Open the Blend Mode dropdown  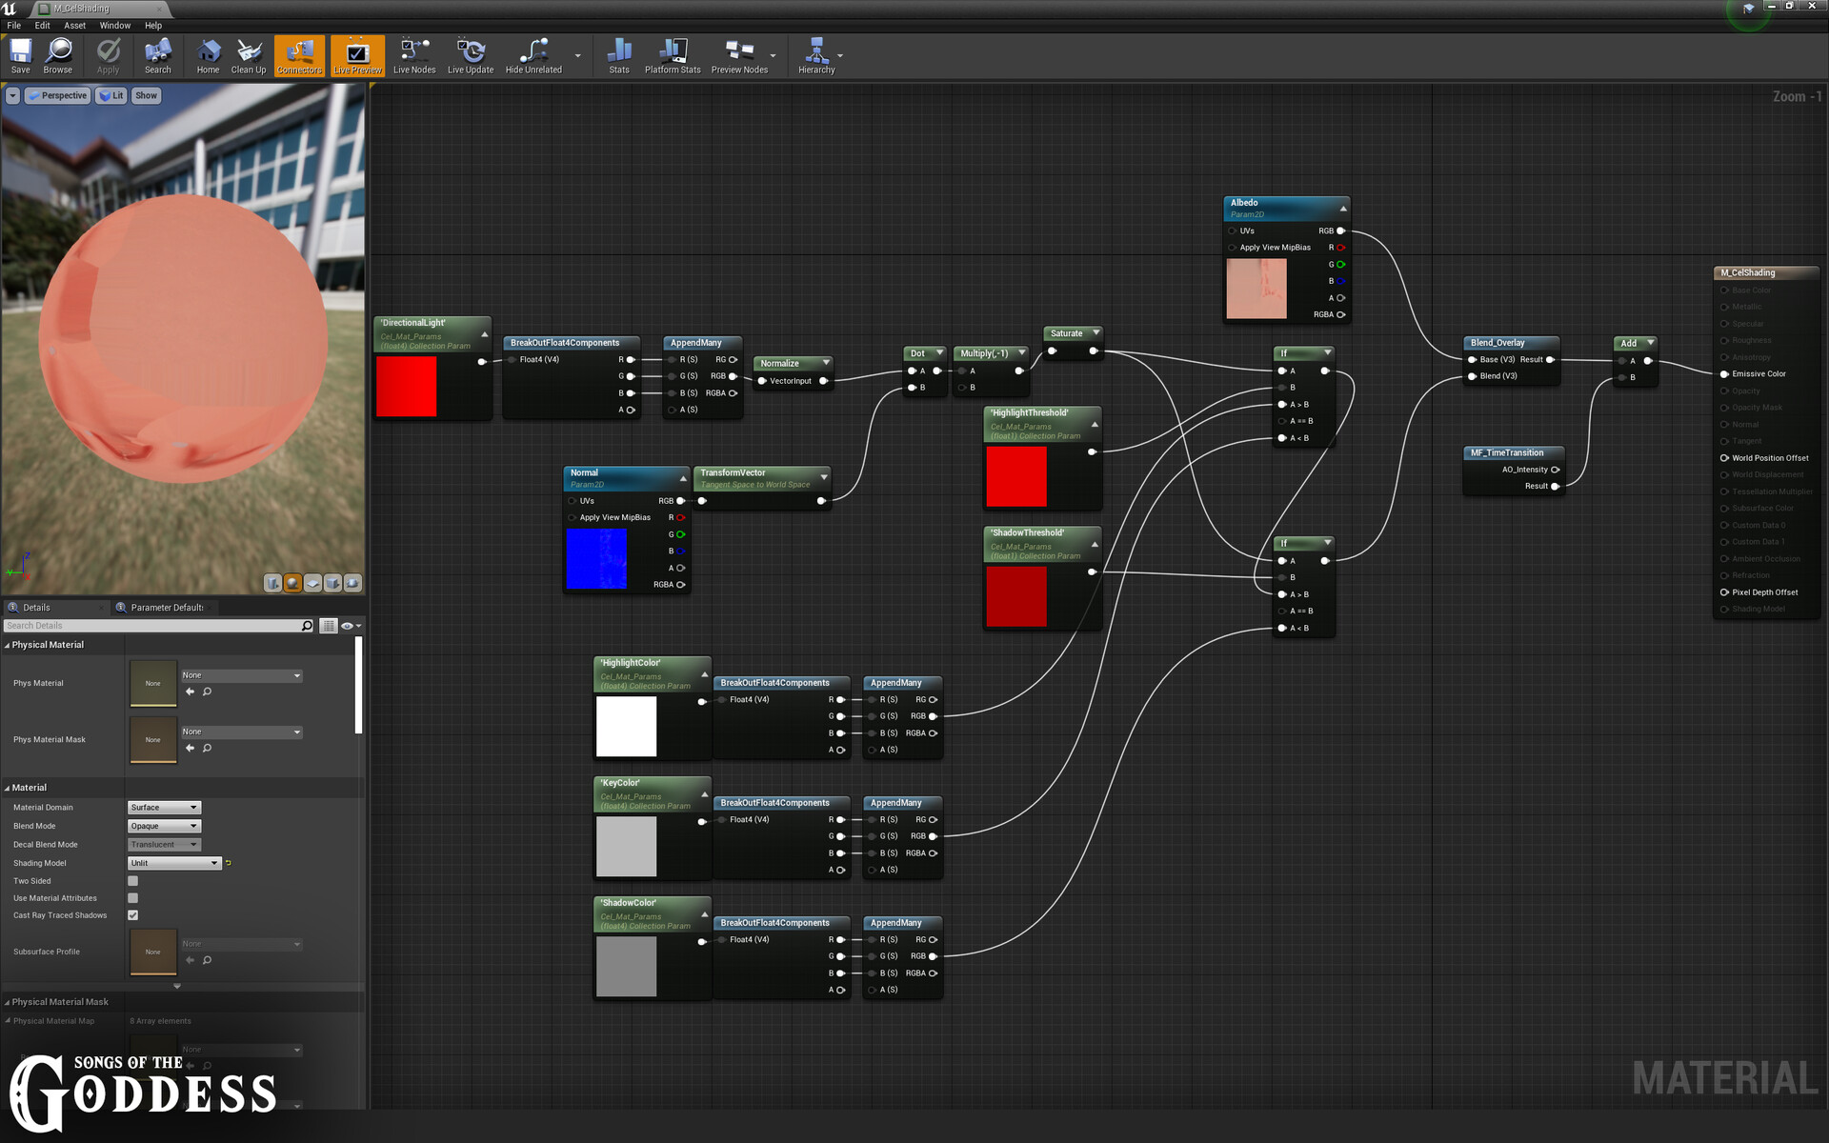pyautogui.click(x=164, y=826)
